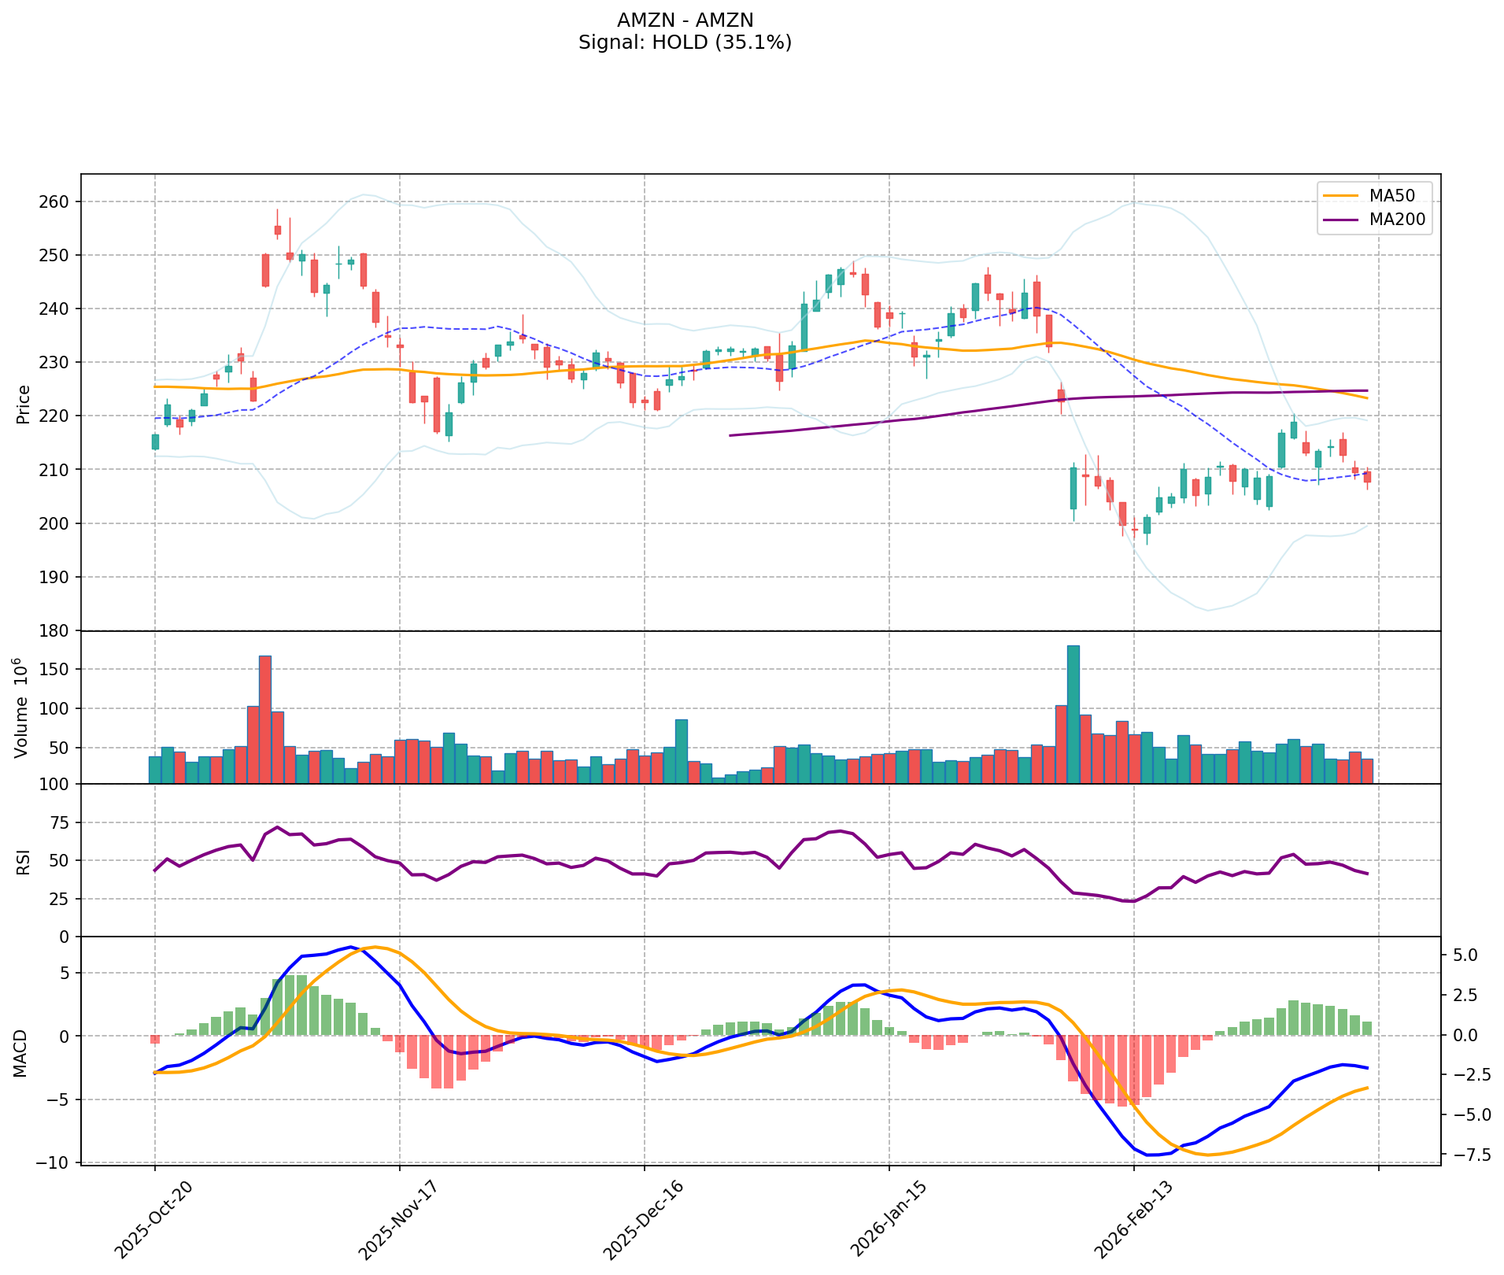Image resolution: width=1504 pixels, height=1275 pixels.
Task: Click the orange MA50 legend line swatch
Action: [1340, 194]
